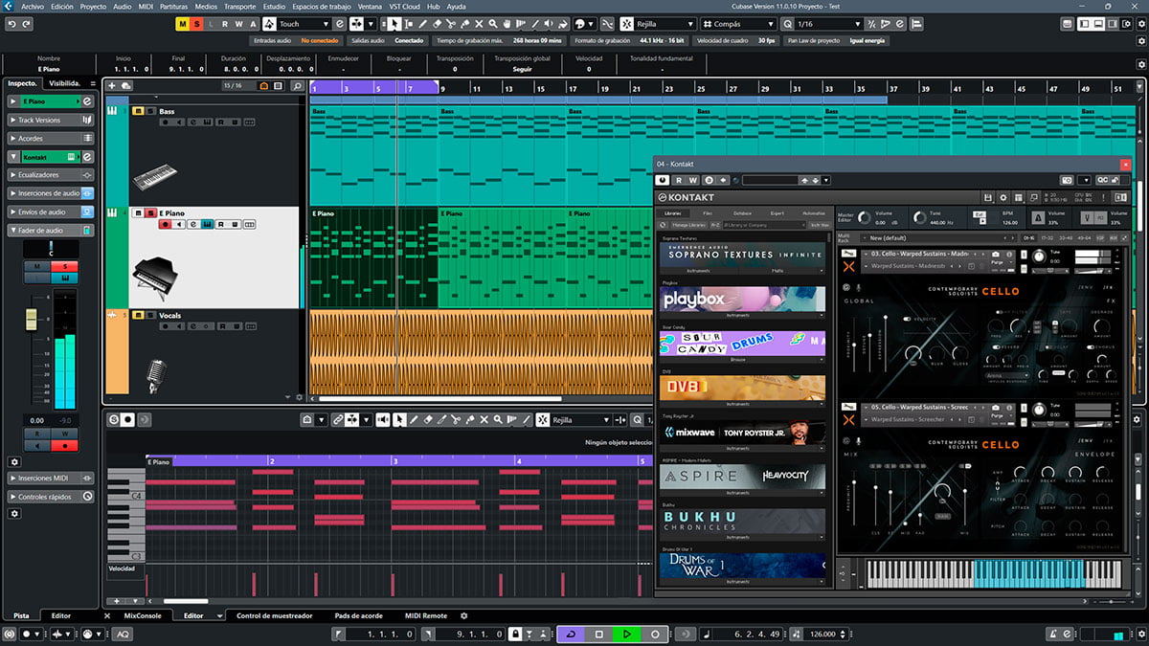Mute the Vocals track

137,315
